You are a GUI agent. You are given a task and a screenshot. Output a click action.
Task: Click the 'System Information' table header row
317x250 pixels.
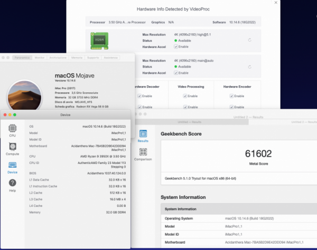click(x=239, y=209)
